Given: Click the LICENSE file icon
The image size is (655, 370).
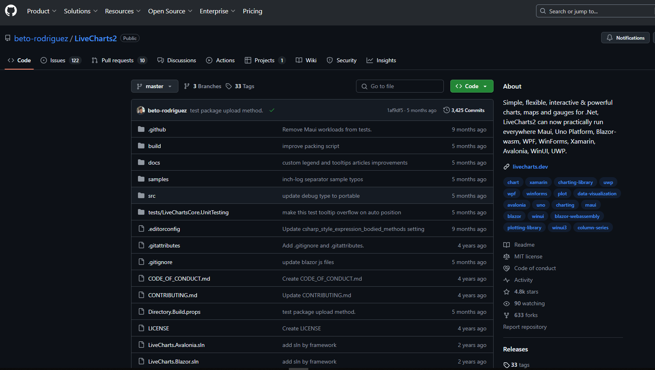Looking at the screenshot, I should click(x=141, y=328).
